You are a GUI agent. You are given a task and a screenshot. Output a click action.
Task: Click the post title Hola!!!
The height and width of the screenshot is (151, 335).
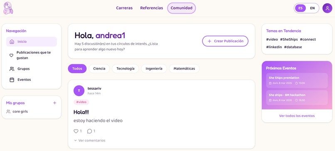tap(81, 112)
